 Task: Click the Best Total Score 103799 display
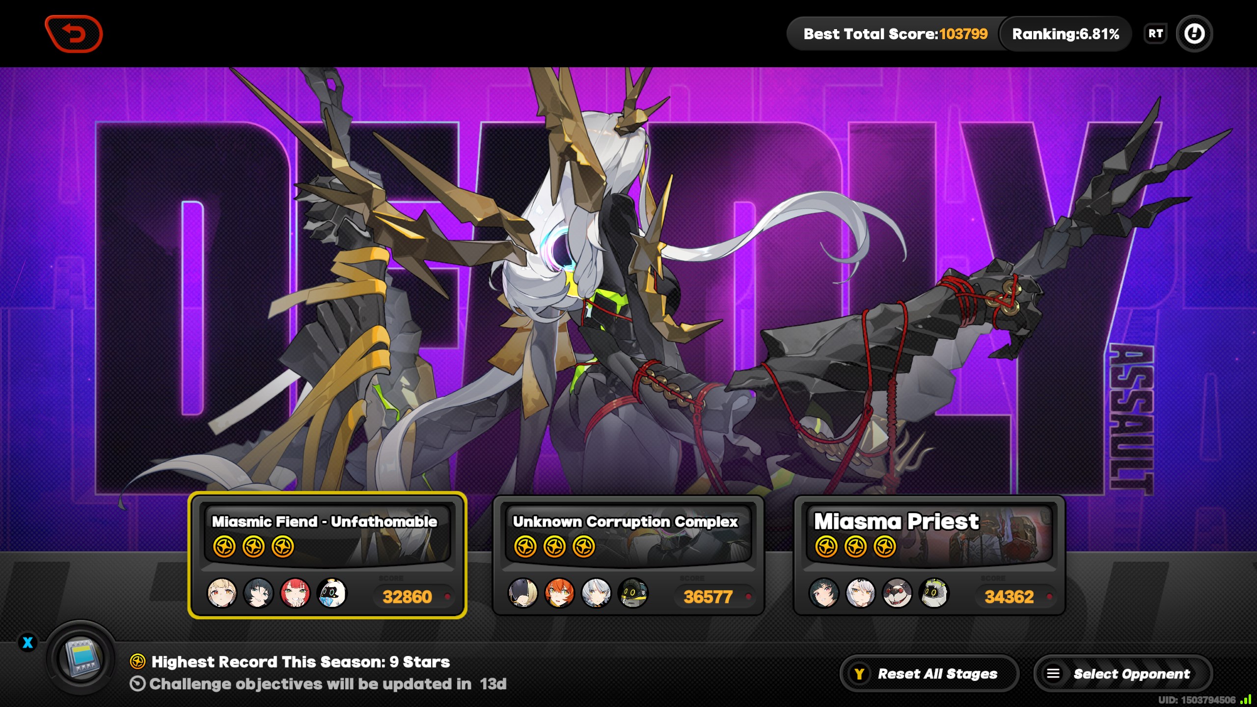tap(895, 34)
